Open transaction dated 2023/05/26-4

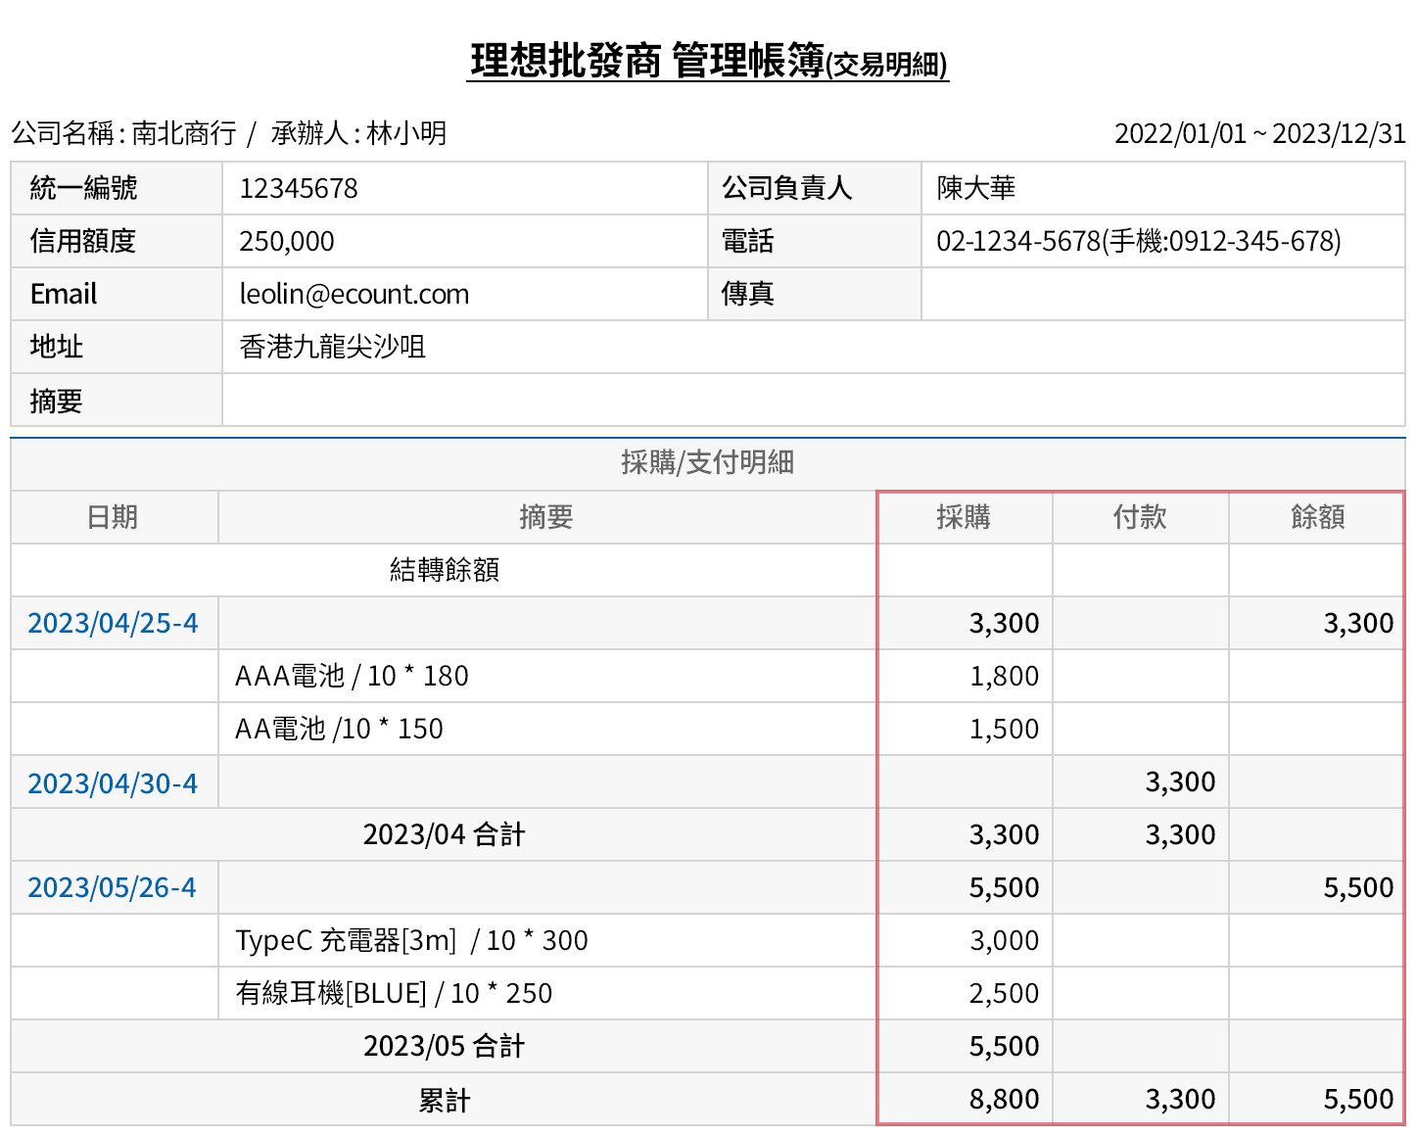click(113, 887)
